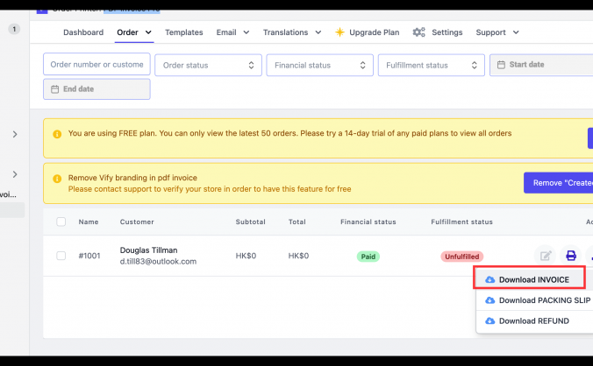
Task: Select all orders with header checkbox
Action: [x=61, y=222]
